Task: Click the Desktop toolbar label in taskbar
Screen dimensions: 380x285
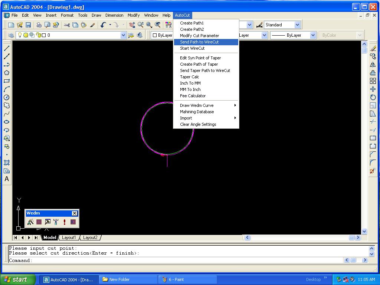Action: coord(313,279)
